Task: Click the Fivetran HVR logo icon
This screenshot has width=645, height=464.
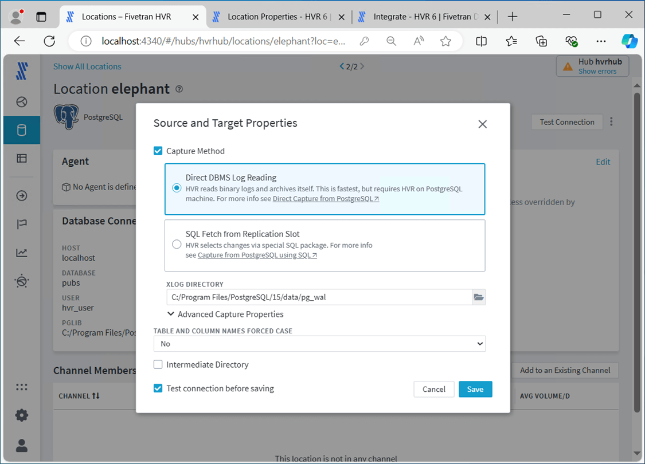Action: (x=22, y=72)
